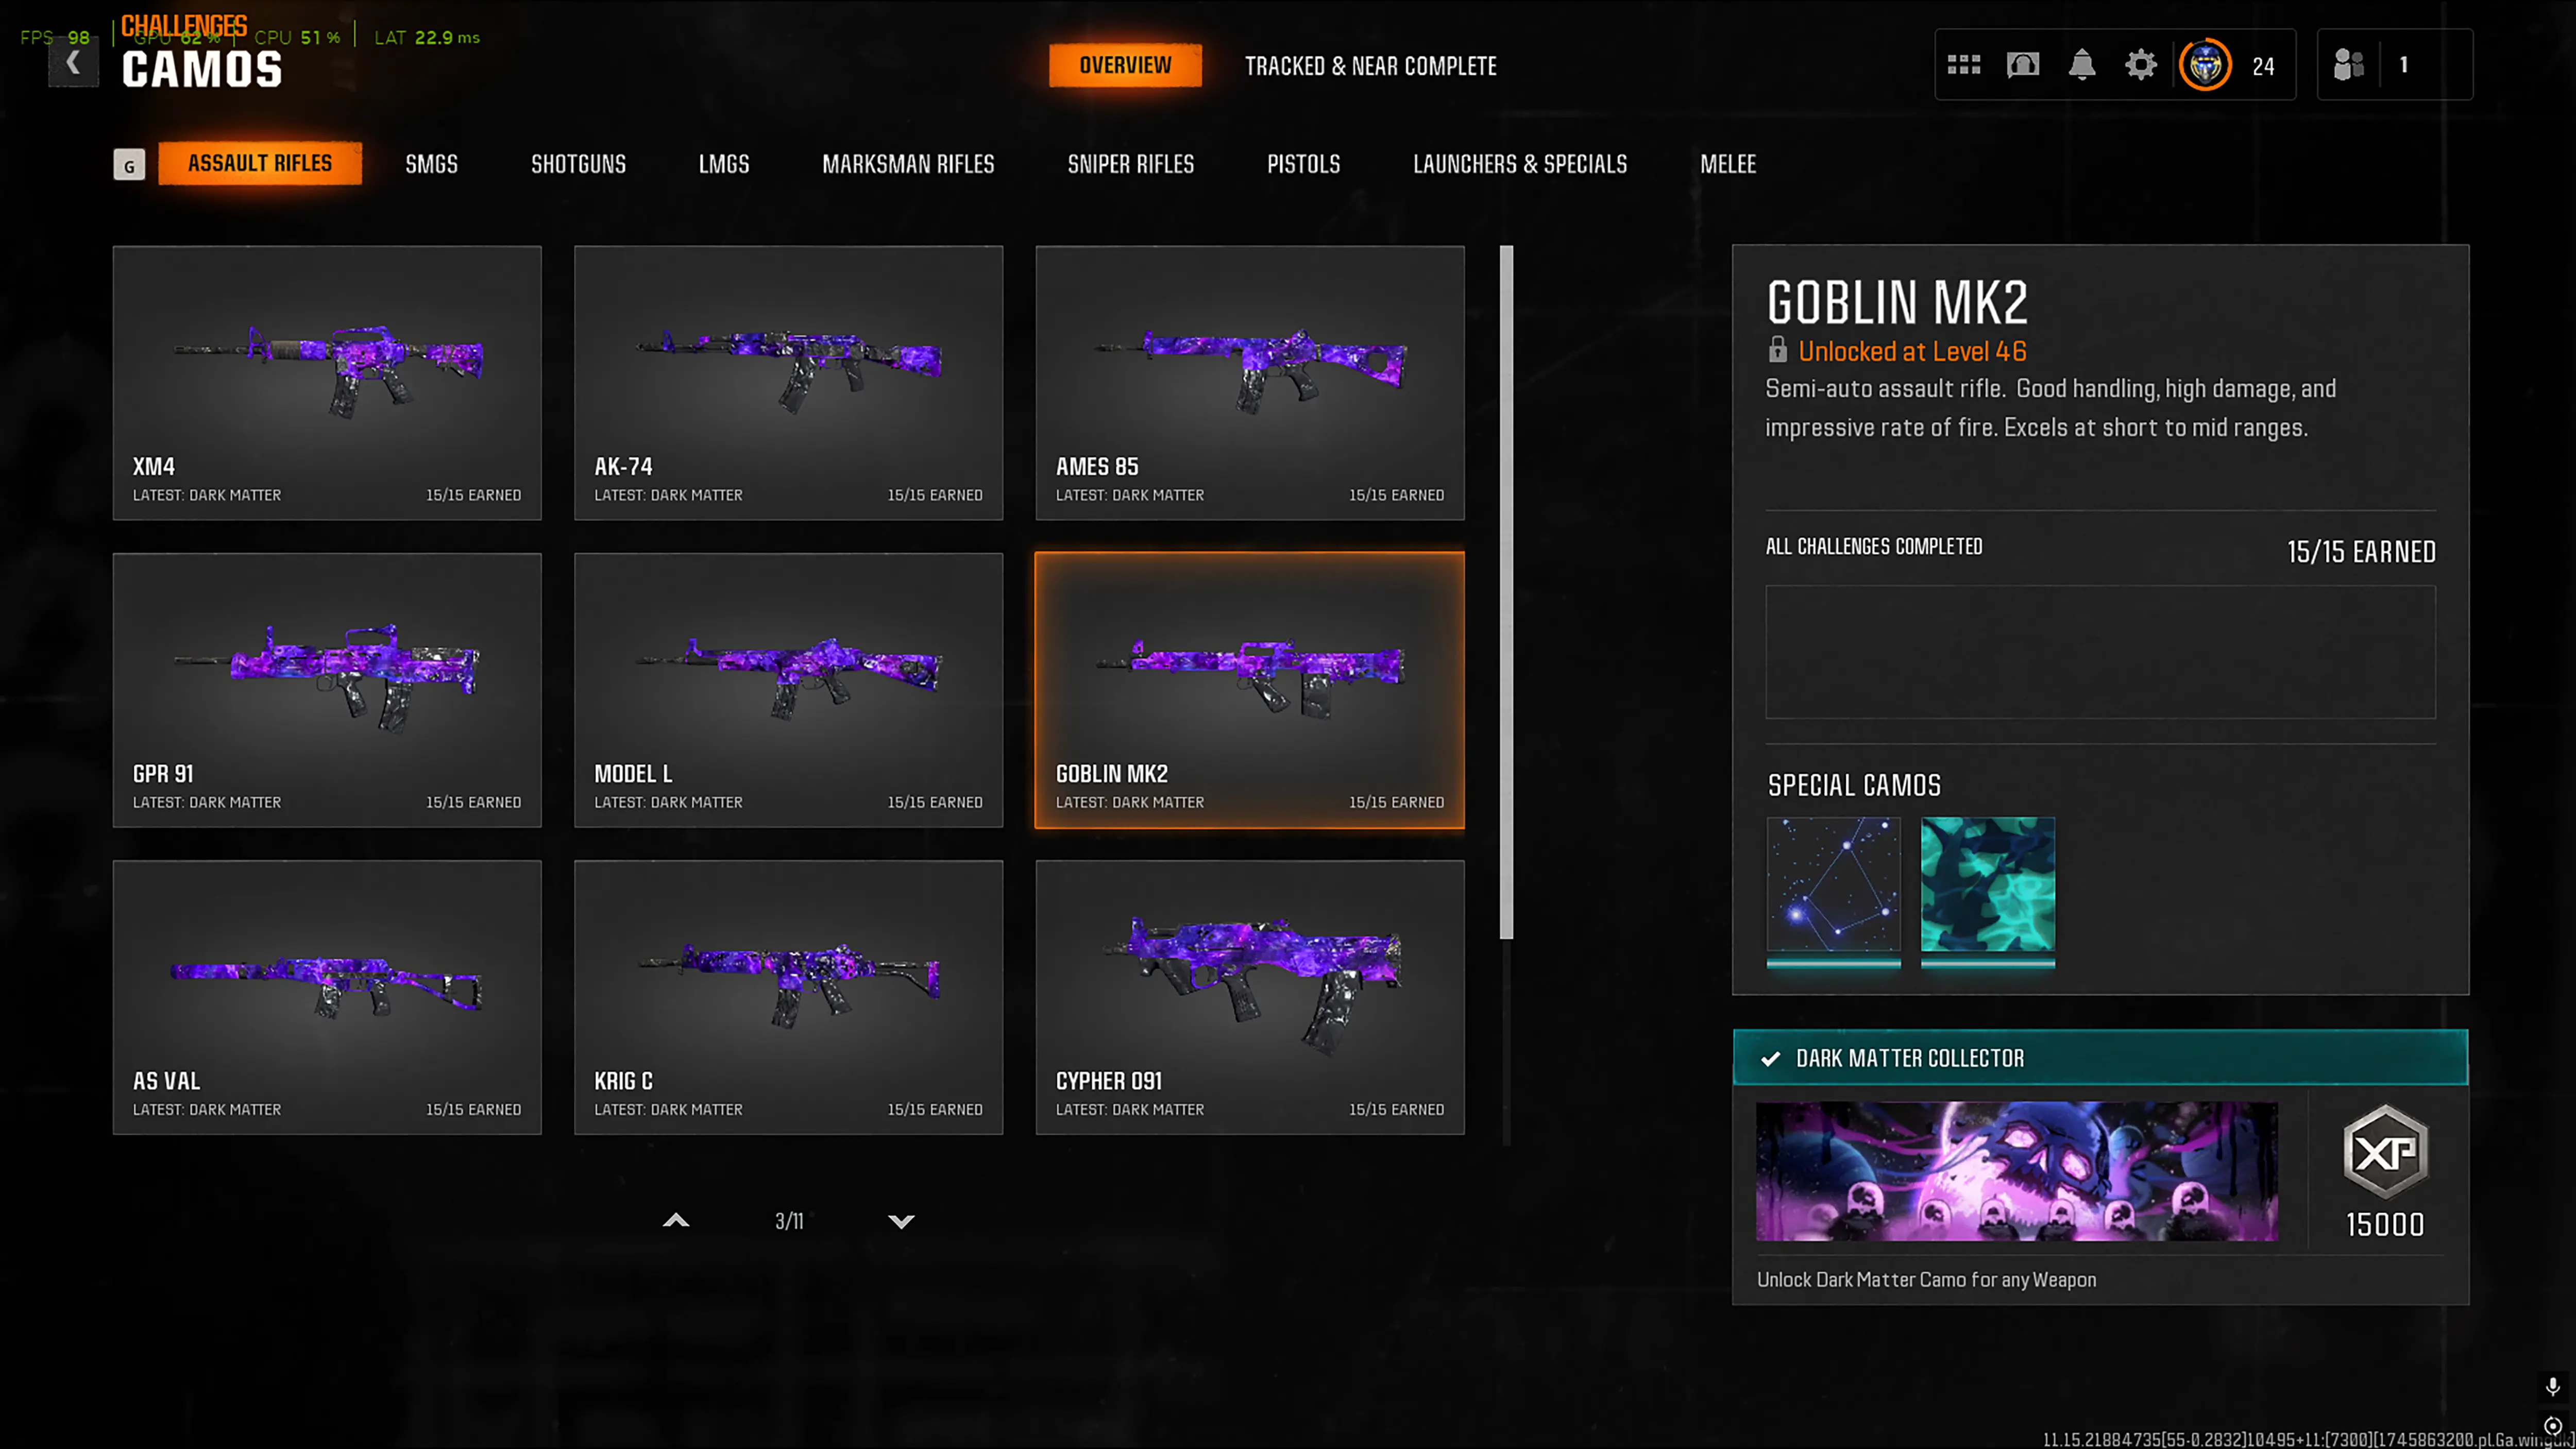Click the microphone status icon
Viewport: 2576px width, 1449px height.
point(2552,1386)
